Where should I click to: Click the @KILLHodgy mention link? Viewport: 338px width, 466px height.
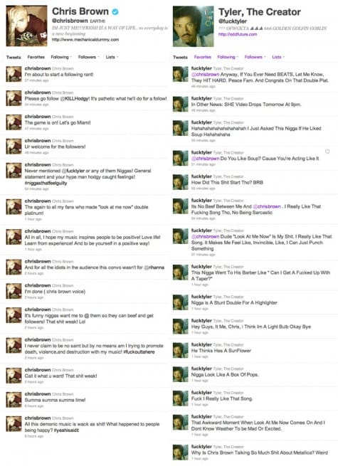[x=74, y=99]
